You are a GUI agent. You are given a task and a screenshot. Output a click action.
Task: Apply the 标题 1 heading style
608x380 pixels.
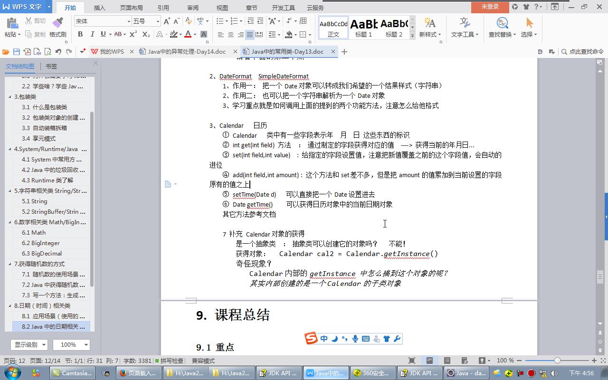point(364,28)
